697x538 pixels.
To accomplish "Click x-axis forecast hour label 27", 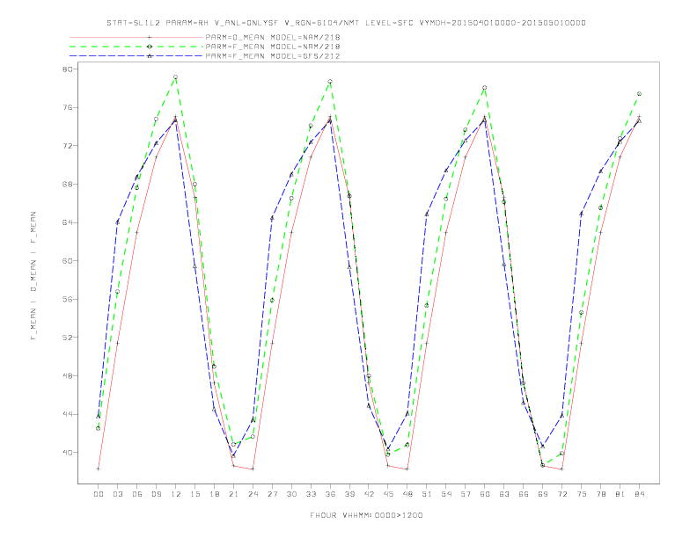I will coord(272,494).
